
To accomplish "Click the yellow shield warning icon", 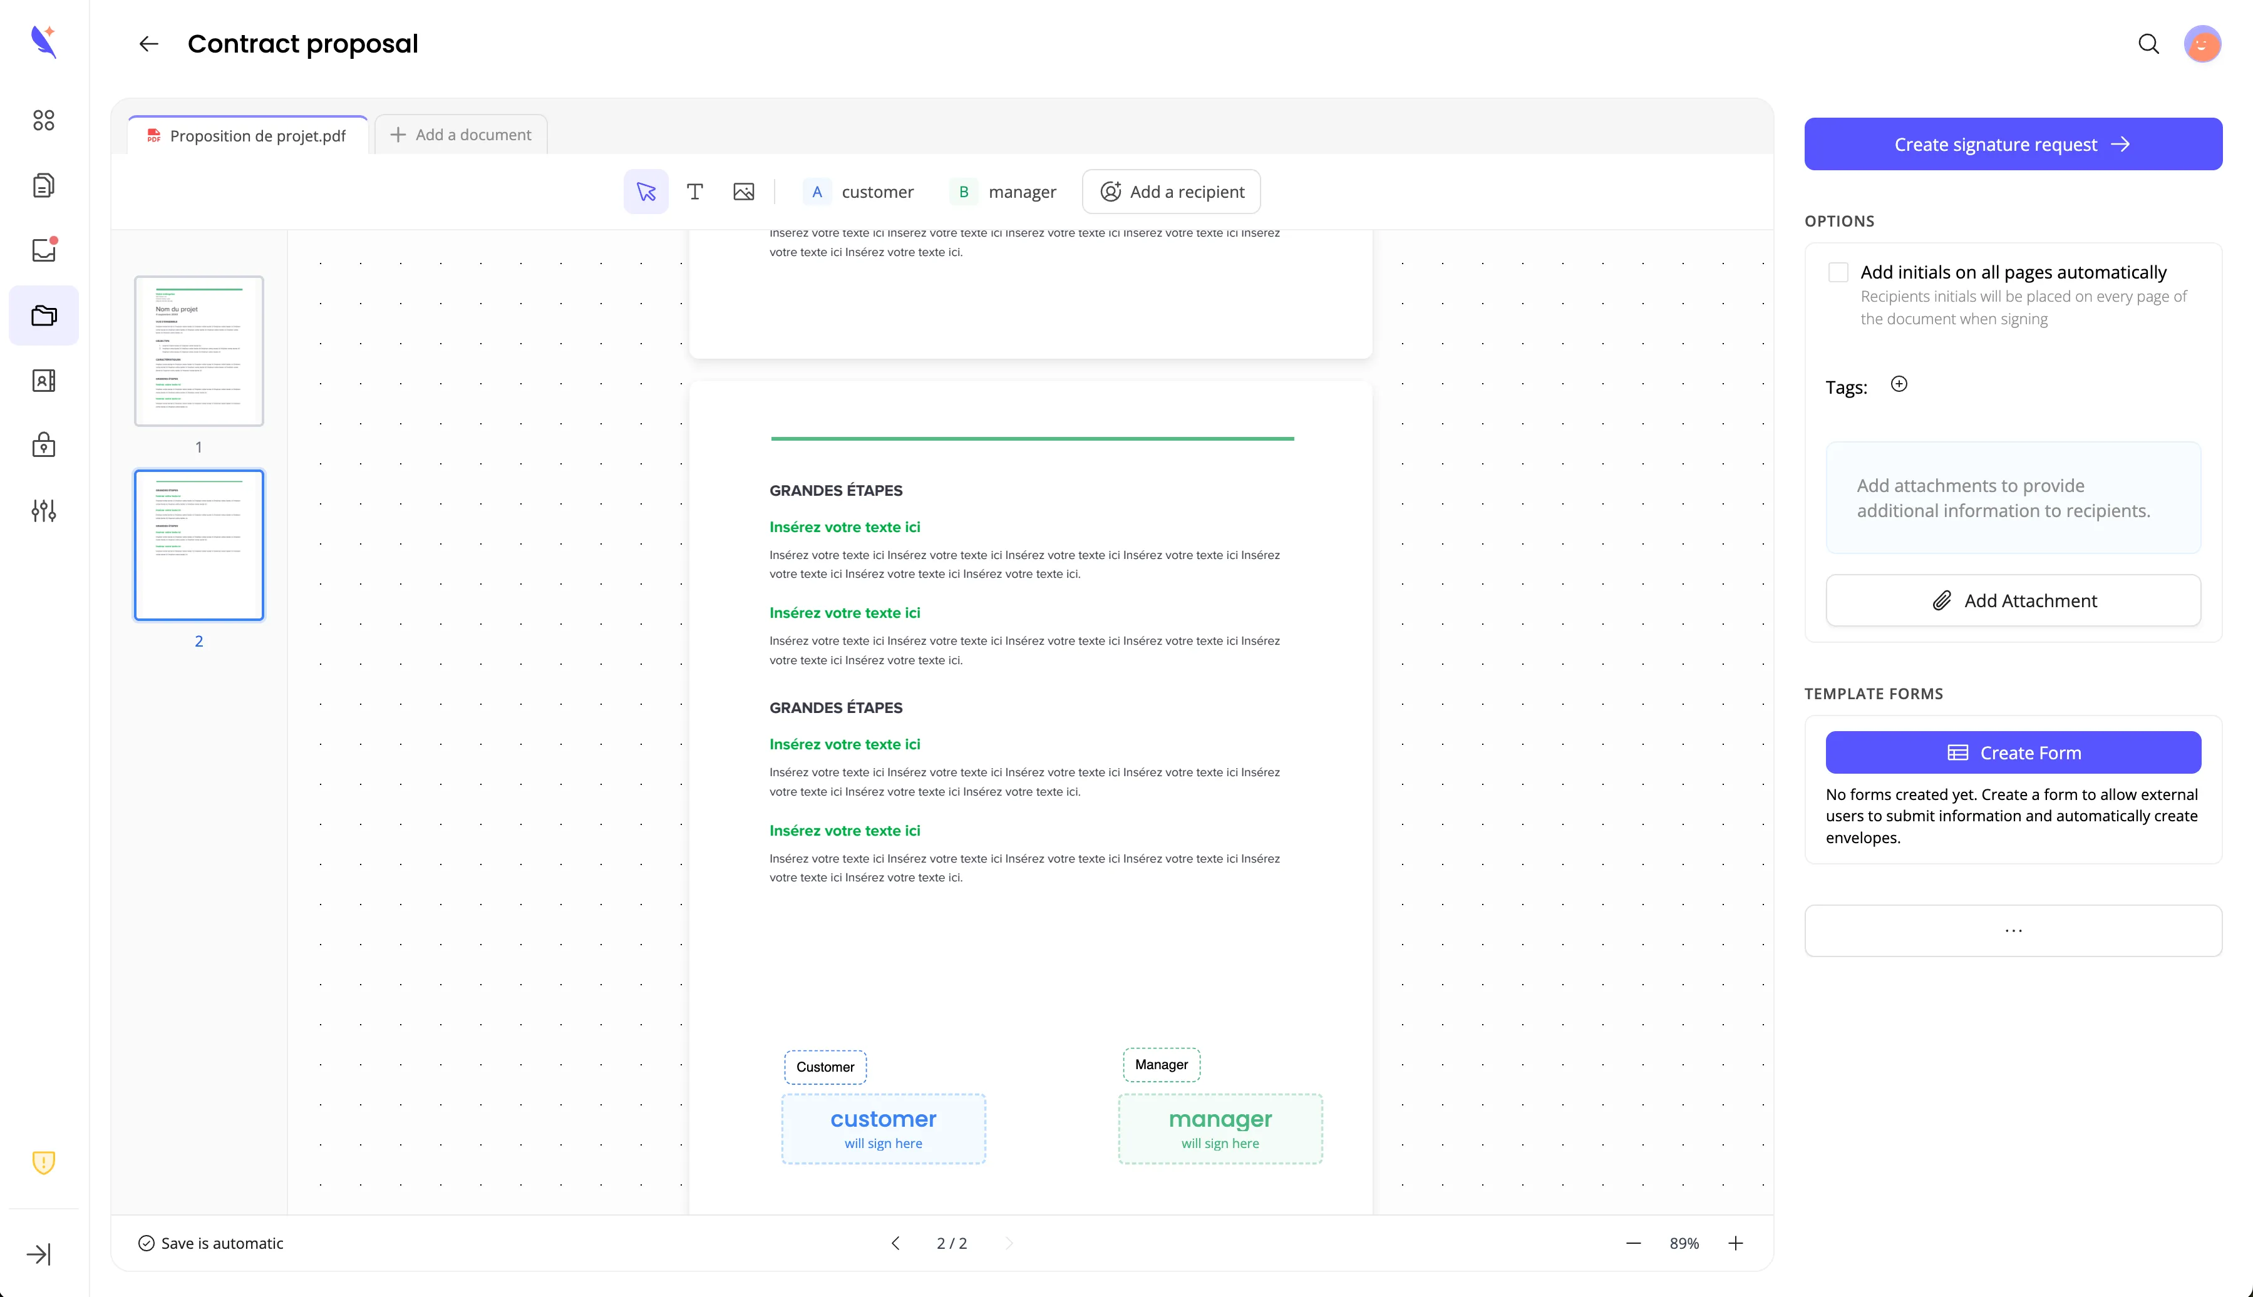I will click(x=44, y=1162).
